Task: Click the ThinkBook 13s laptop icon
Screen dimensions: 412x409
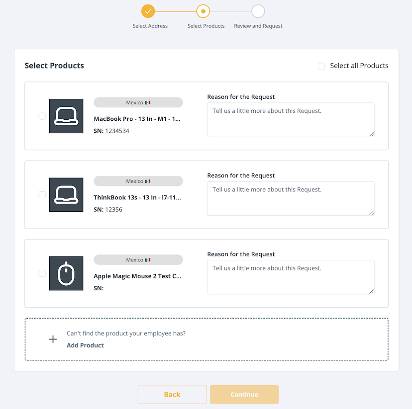Action: 66,194
